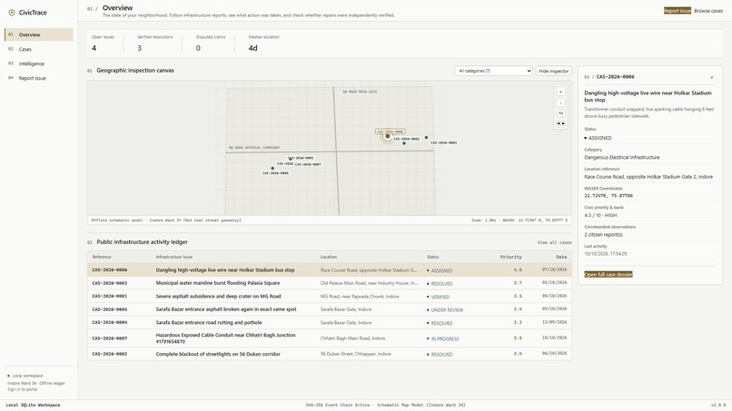This screenshot has width=732, height=411.
Task: Click reference CAS-2026-0003 in ledger
Action: click(110, 283)
